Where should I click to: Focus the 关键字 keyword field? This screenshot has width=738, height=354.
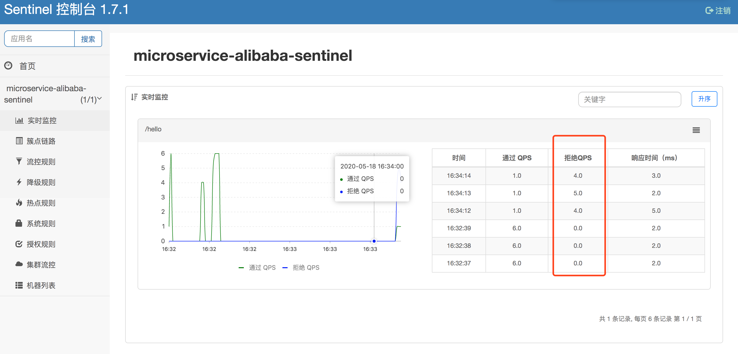[x=629, y=99]
